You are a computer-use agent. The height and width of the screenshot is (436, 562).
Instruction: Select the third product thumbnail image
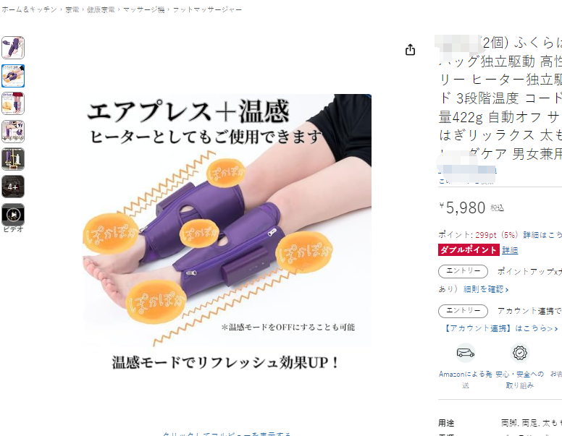[13, 103]
